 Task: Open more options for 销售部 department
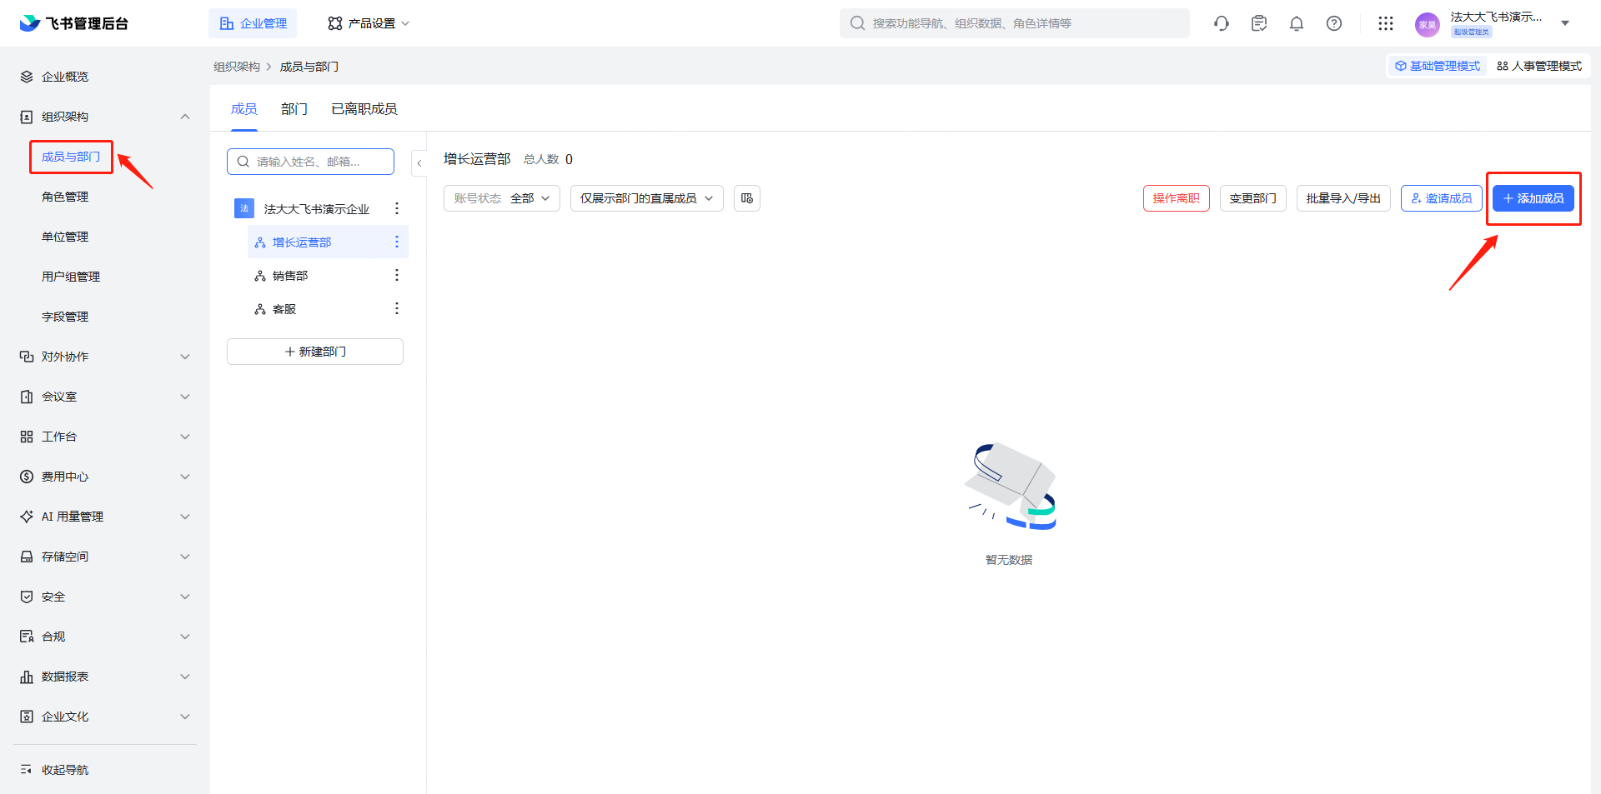point(397,275)
